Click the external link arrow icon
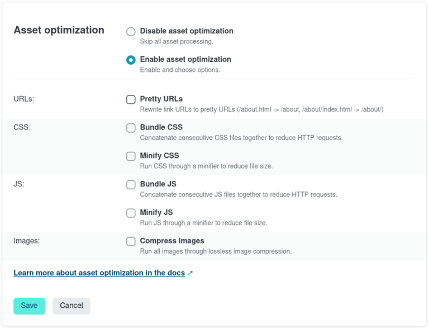The width and height of the screenshot is (429, 328). 190,273
